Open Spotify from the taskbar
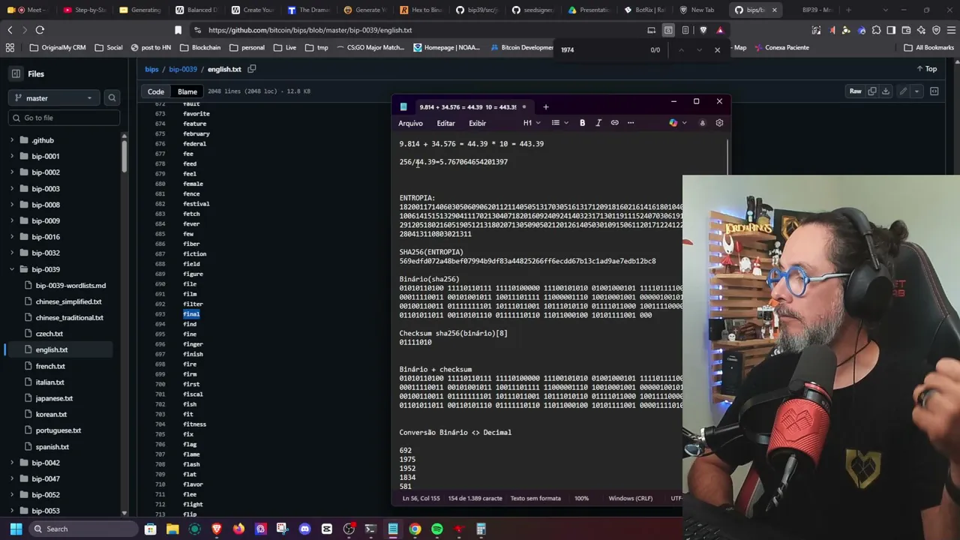The image size is (960, 540). click(437, 529)
